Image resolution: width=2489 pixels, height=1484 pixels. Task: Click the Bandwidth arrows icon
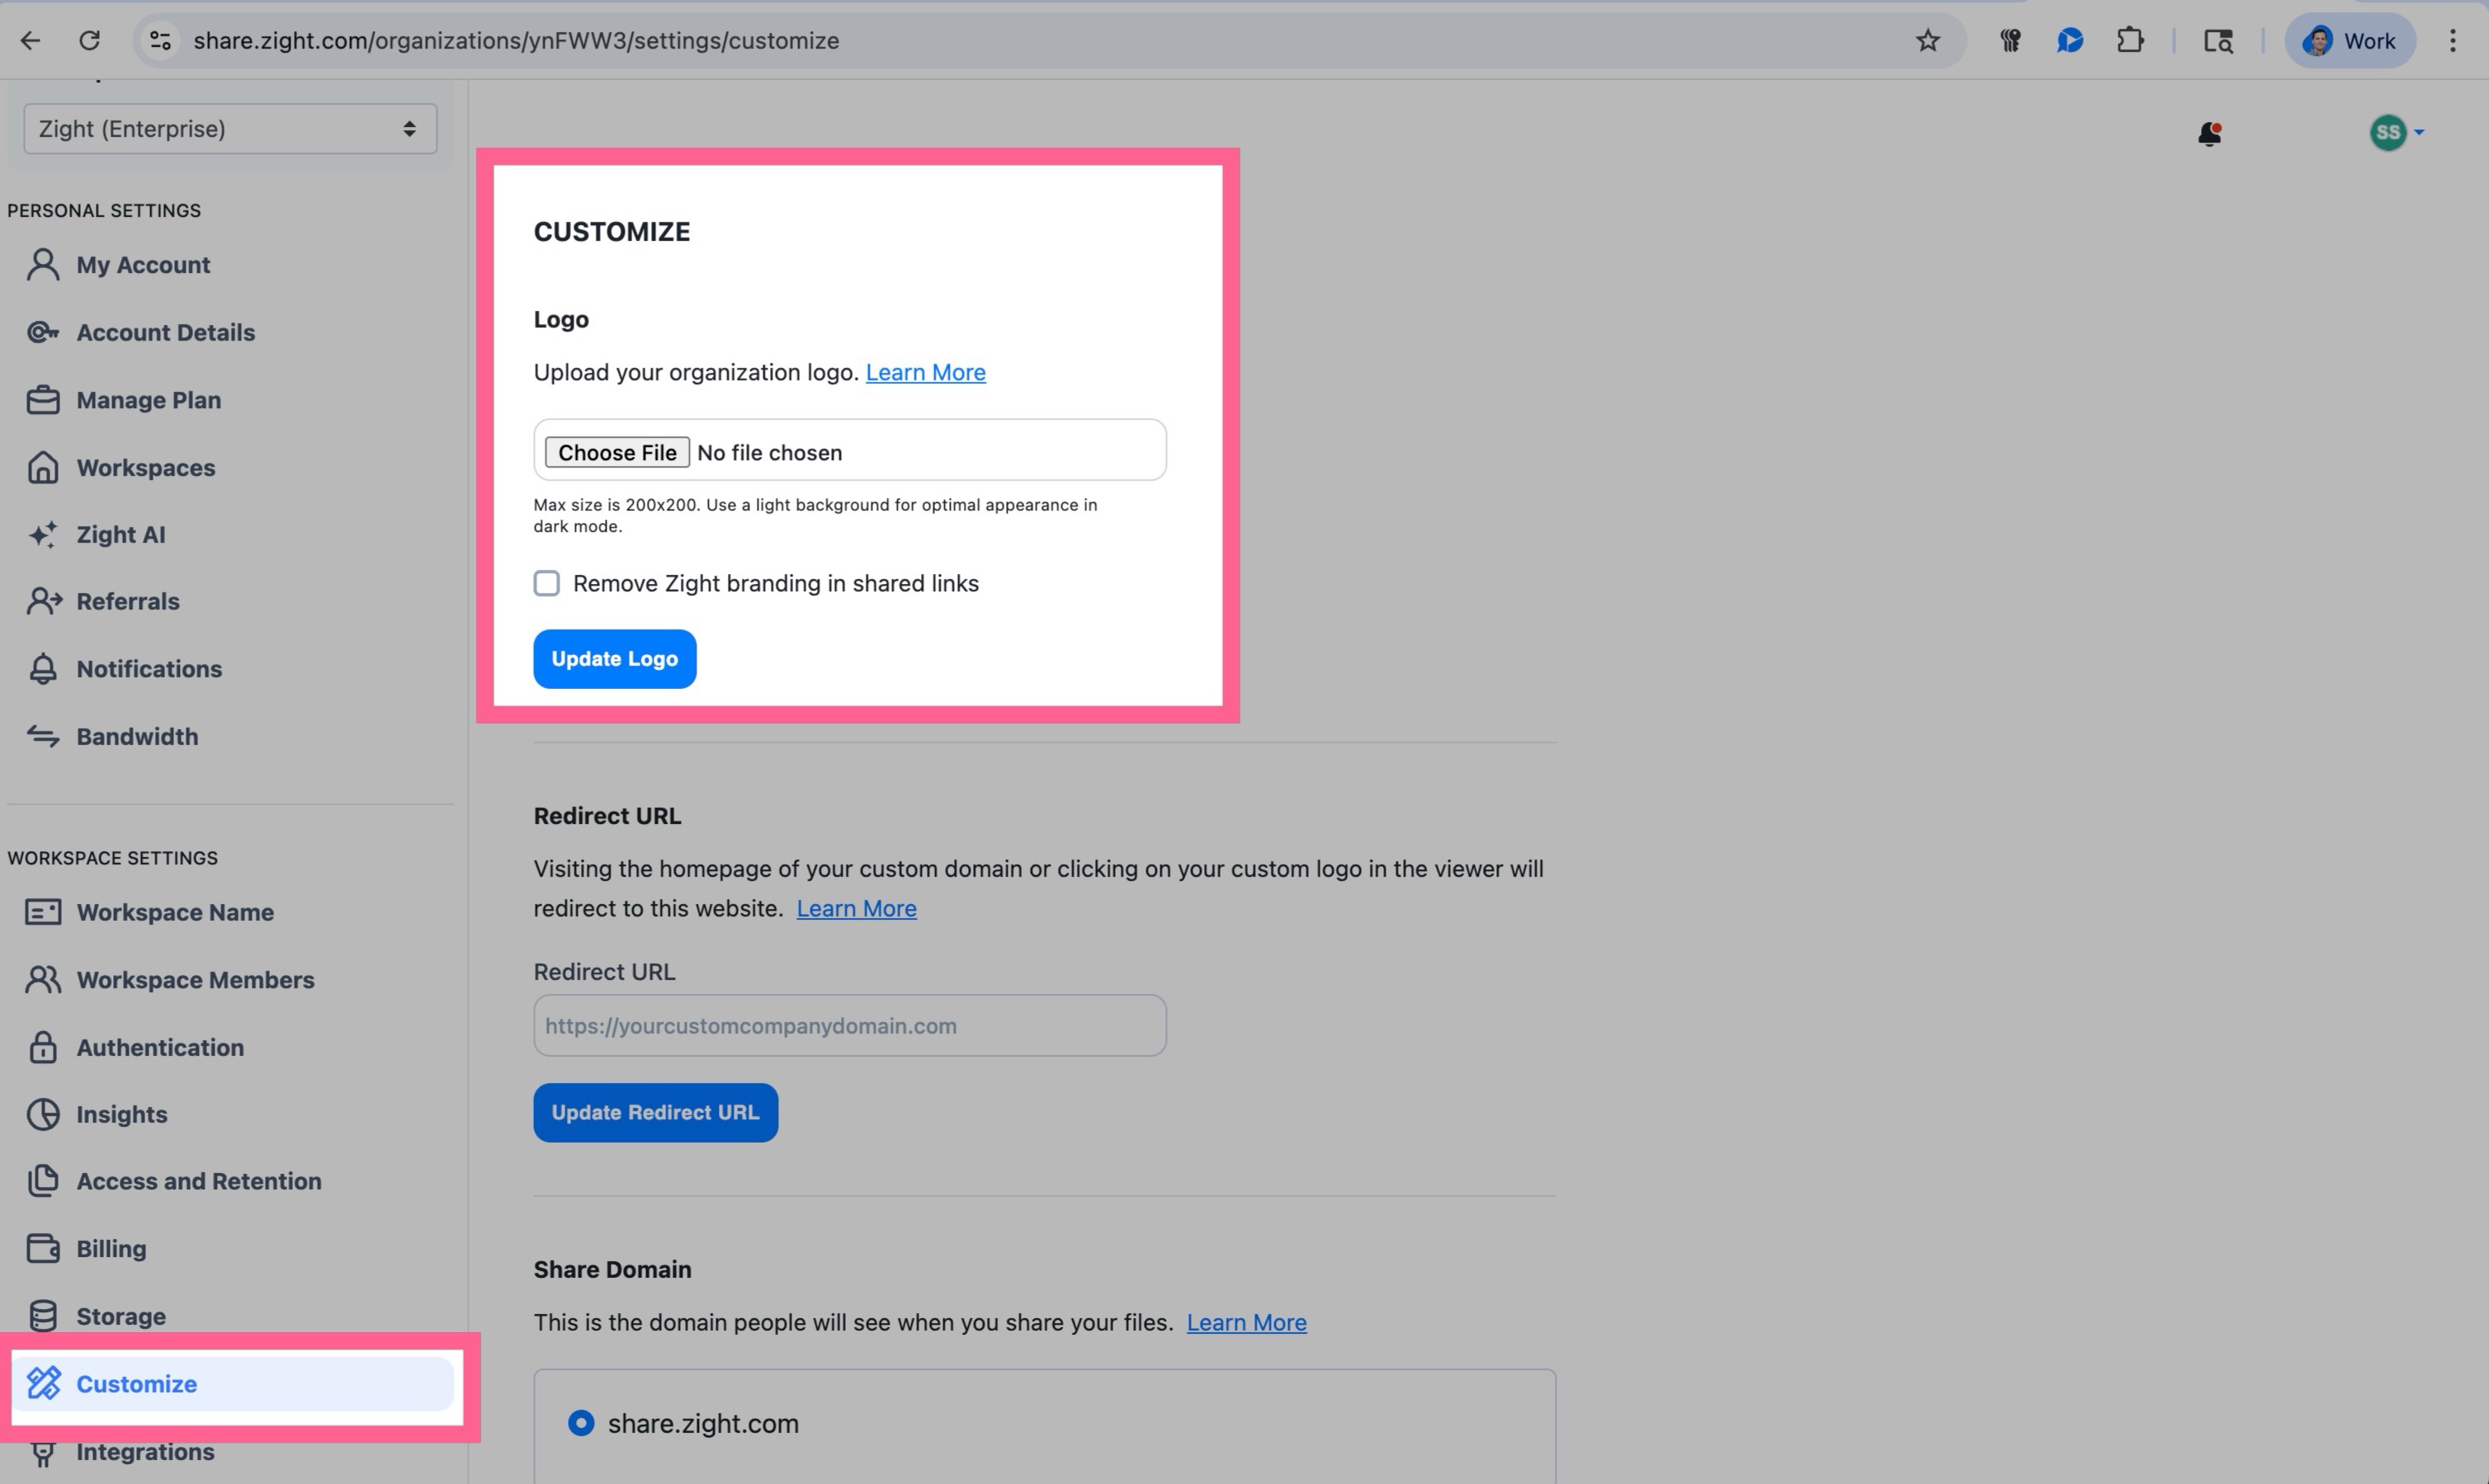(x=42, y=737)
